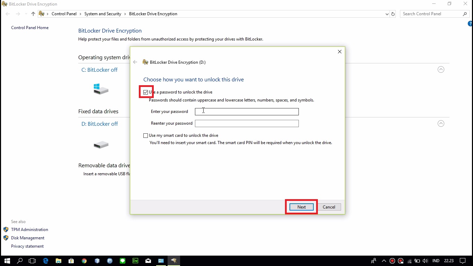
Task: Click the battery icon in the system tray
Action: point(417,261)
